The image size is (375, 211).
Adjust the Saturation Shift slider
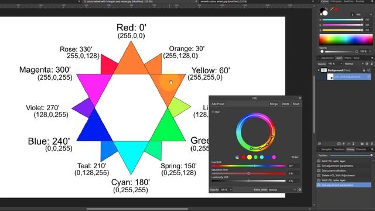point(248,173)
